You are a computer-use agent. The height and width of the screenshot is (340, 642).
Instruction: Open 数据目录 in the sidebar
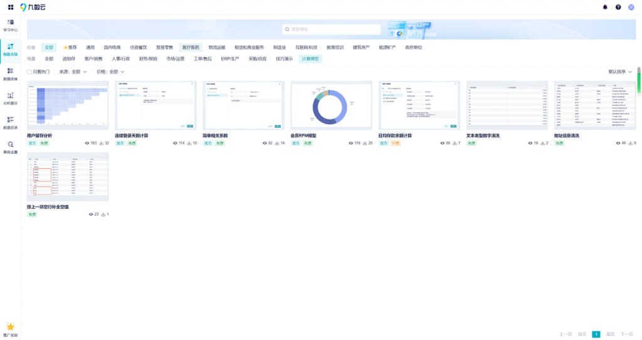pyautogui.click(x=10, y=122)
